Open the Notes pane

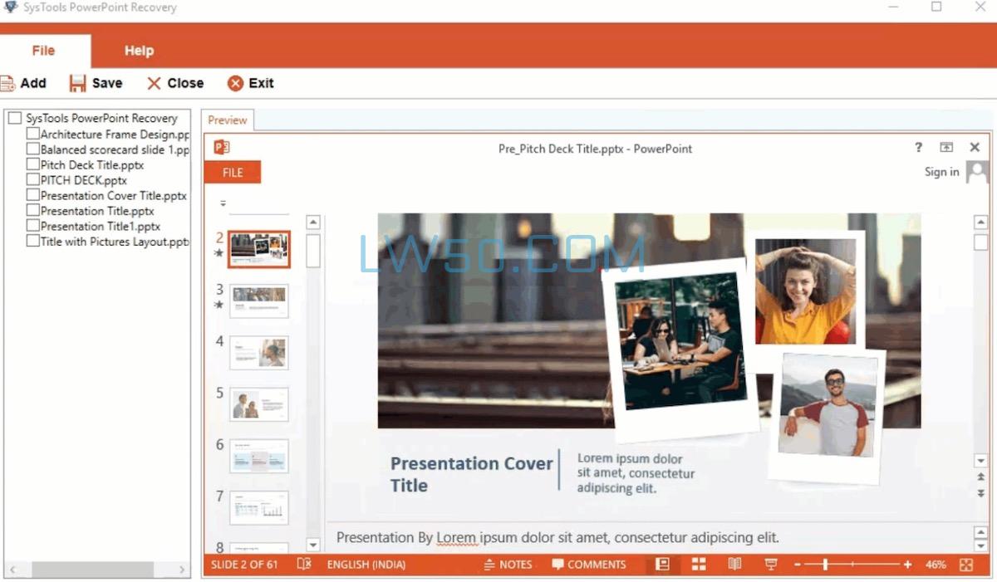coord(508,565)
